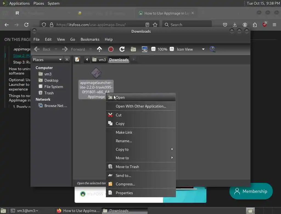Click the Forward arrow in file manager toolbar

coord(65,49)
